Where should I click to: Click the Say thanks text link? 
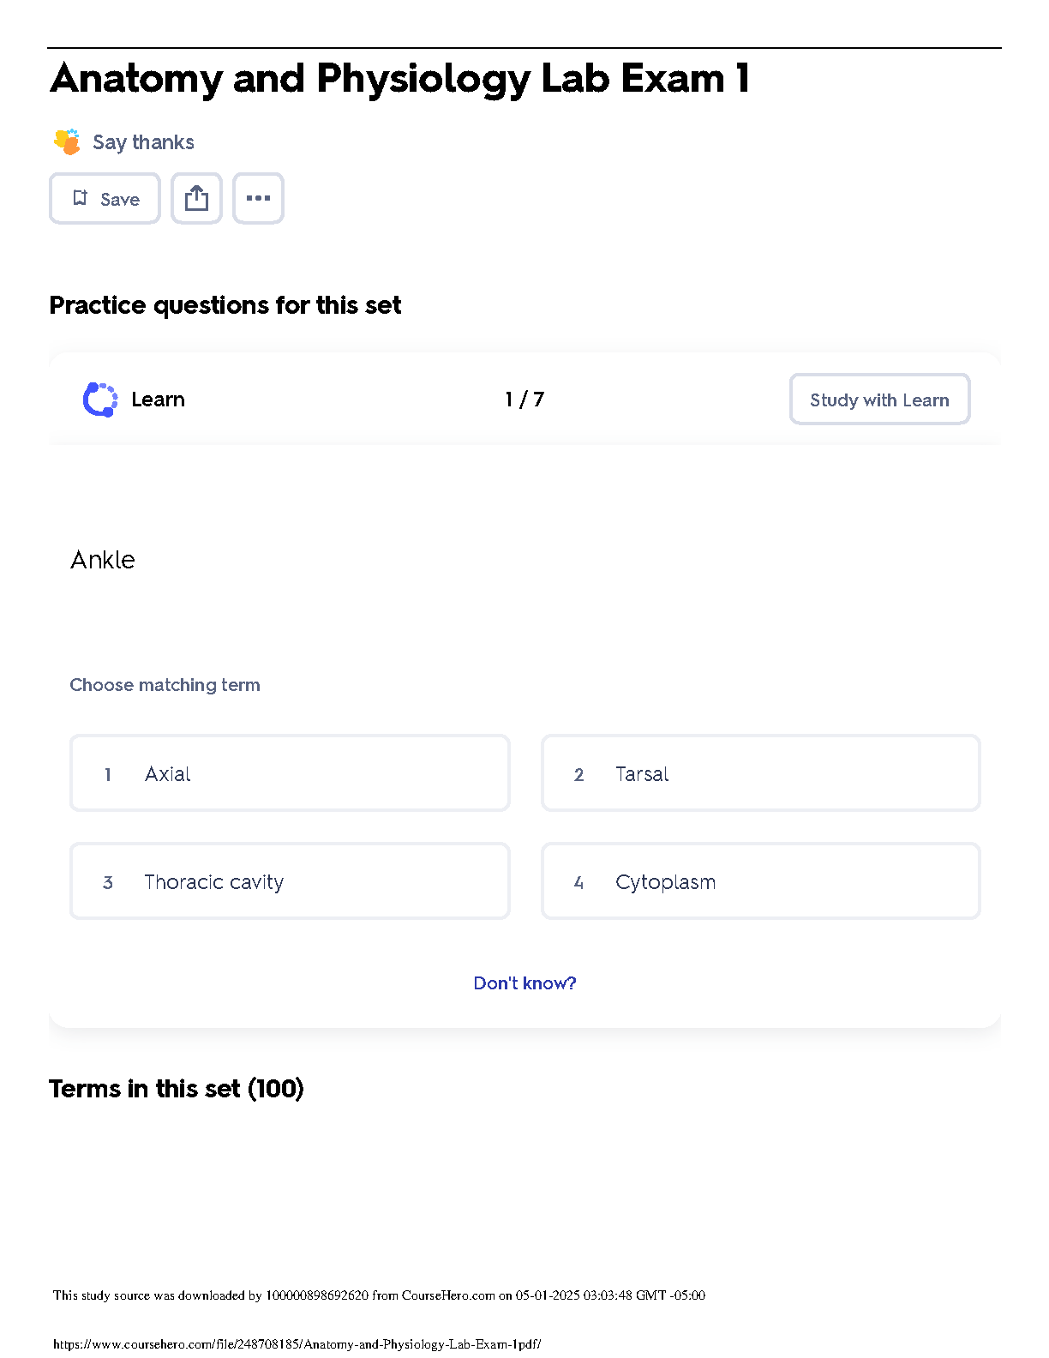pos(143,142)
